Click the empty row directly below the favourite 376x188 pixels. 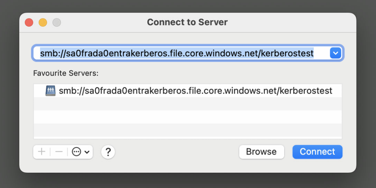[x=188, y=104]
